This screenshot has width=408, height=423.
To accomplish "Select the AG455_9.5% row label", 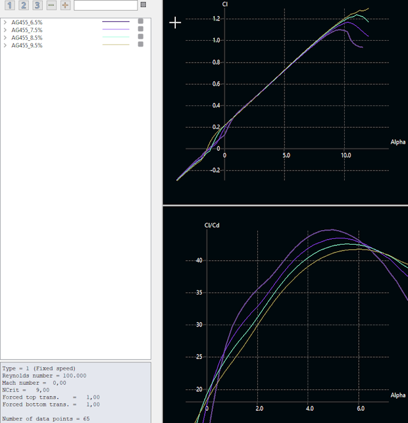I will click(27, 45).
